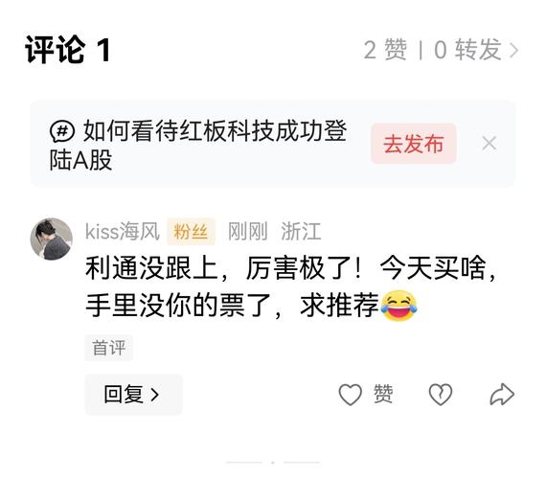Open the 2 赞 0 转发 details chevron
Screen dimensions: 546x479
point(514,51)
